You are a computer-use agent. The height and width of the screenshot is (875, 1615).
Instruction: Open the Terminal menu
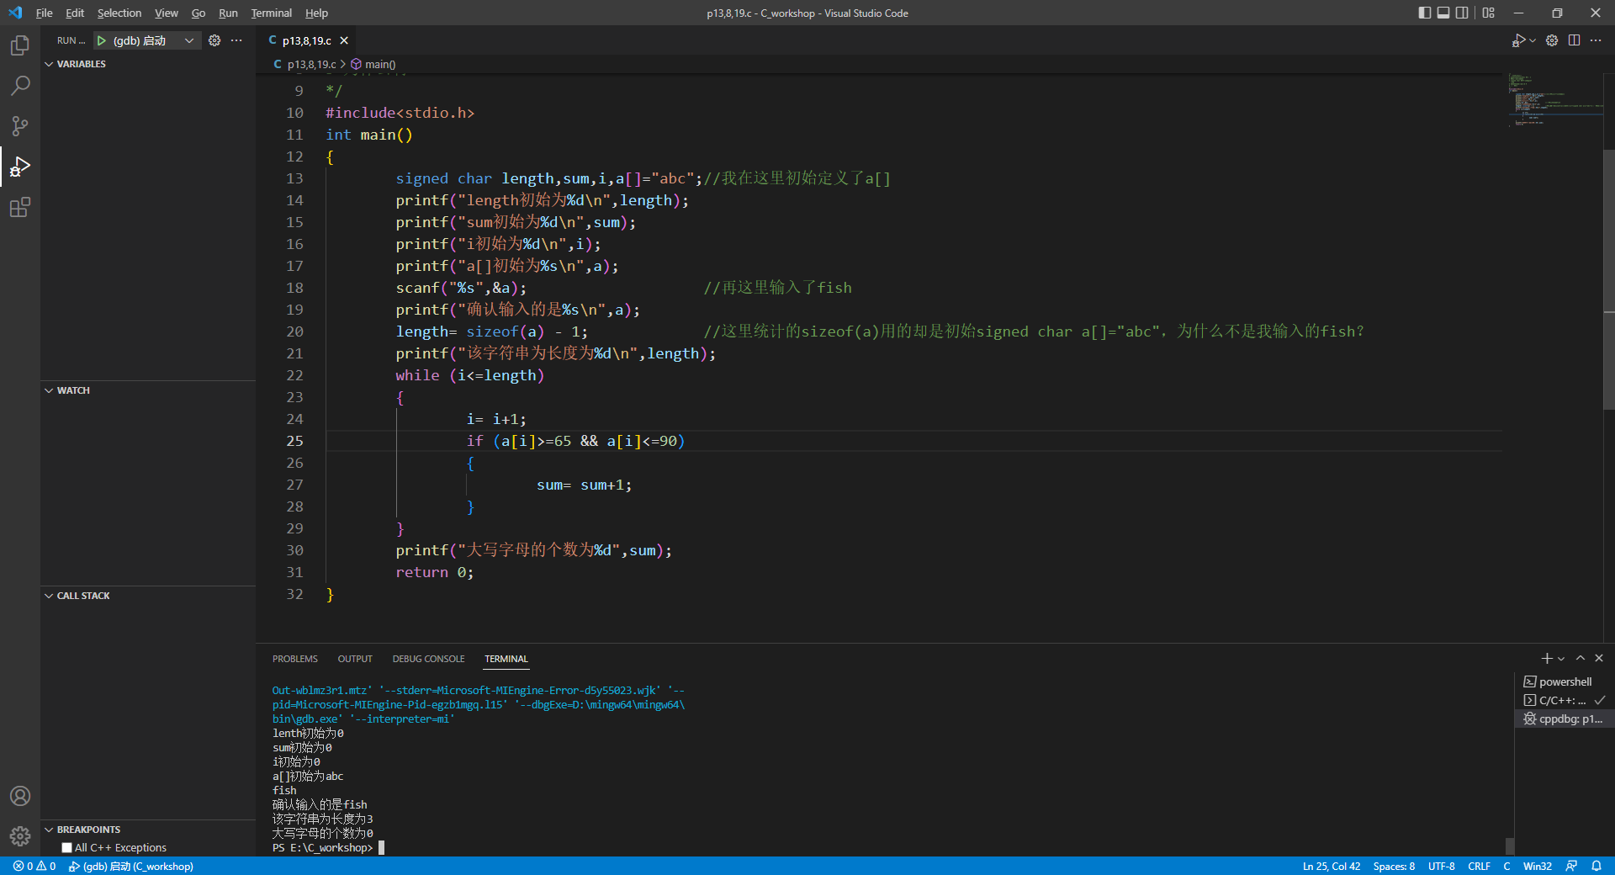click(272, 13)
